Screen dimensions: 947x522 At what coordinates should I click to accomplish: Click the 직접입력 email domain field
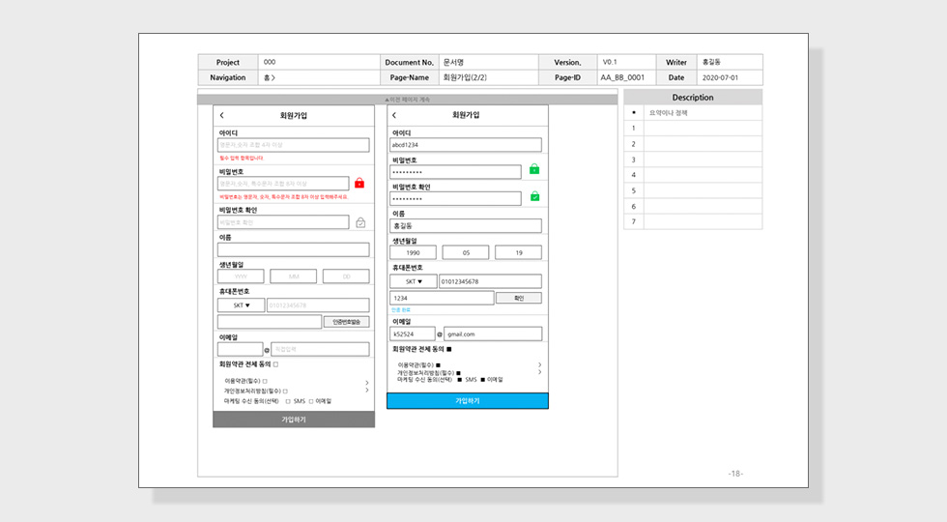320,349
